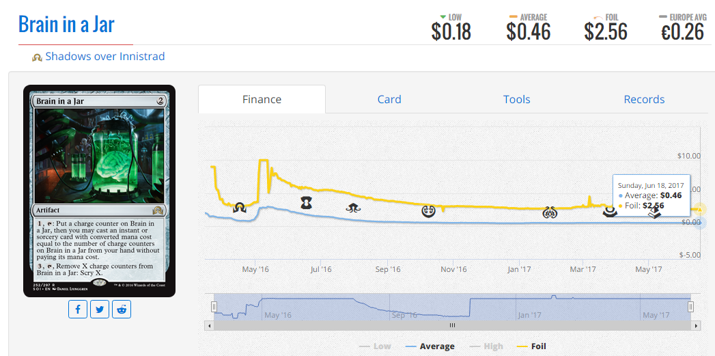715x356 pixels.
Task: Click the Nov '16 axis label
Action: tap(454, 269)
